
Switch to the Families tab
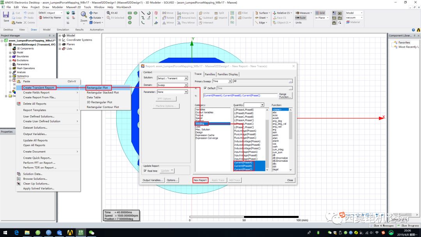210,74
